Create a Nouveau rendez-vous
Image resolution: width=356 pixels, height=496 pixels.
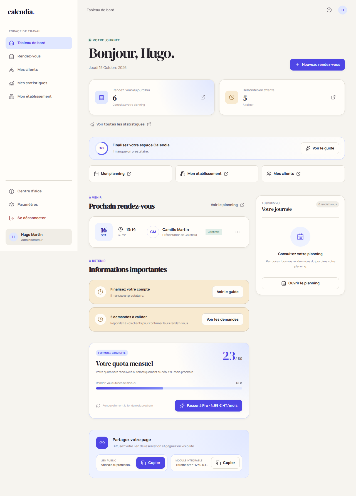pos(317,65)
